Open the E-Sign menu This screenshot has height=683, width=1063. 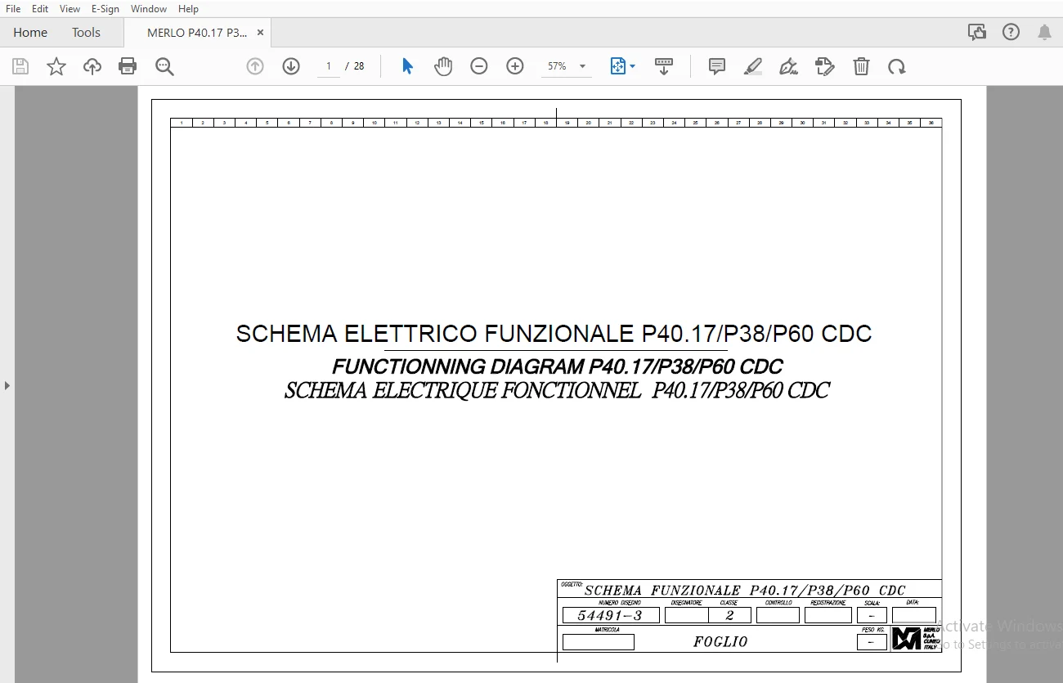[105, 9]
